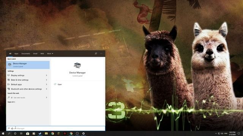Switch to the Apps search tab

[x=16, y=54]
